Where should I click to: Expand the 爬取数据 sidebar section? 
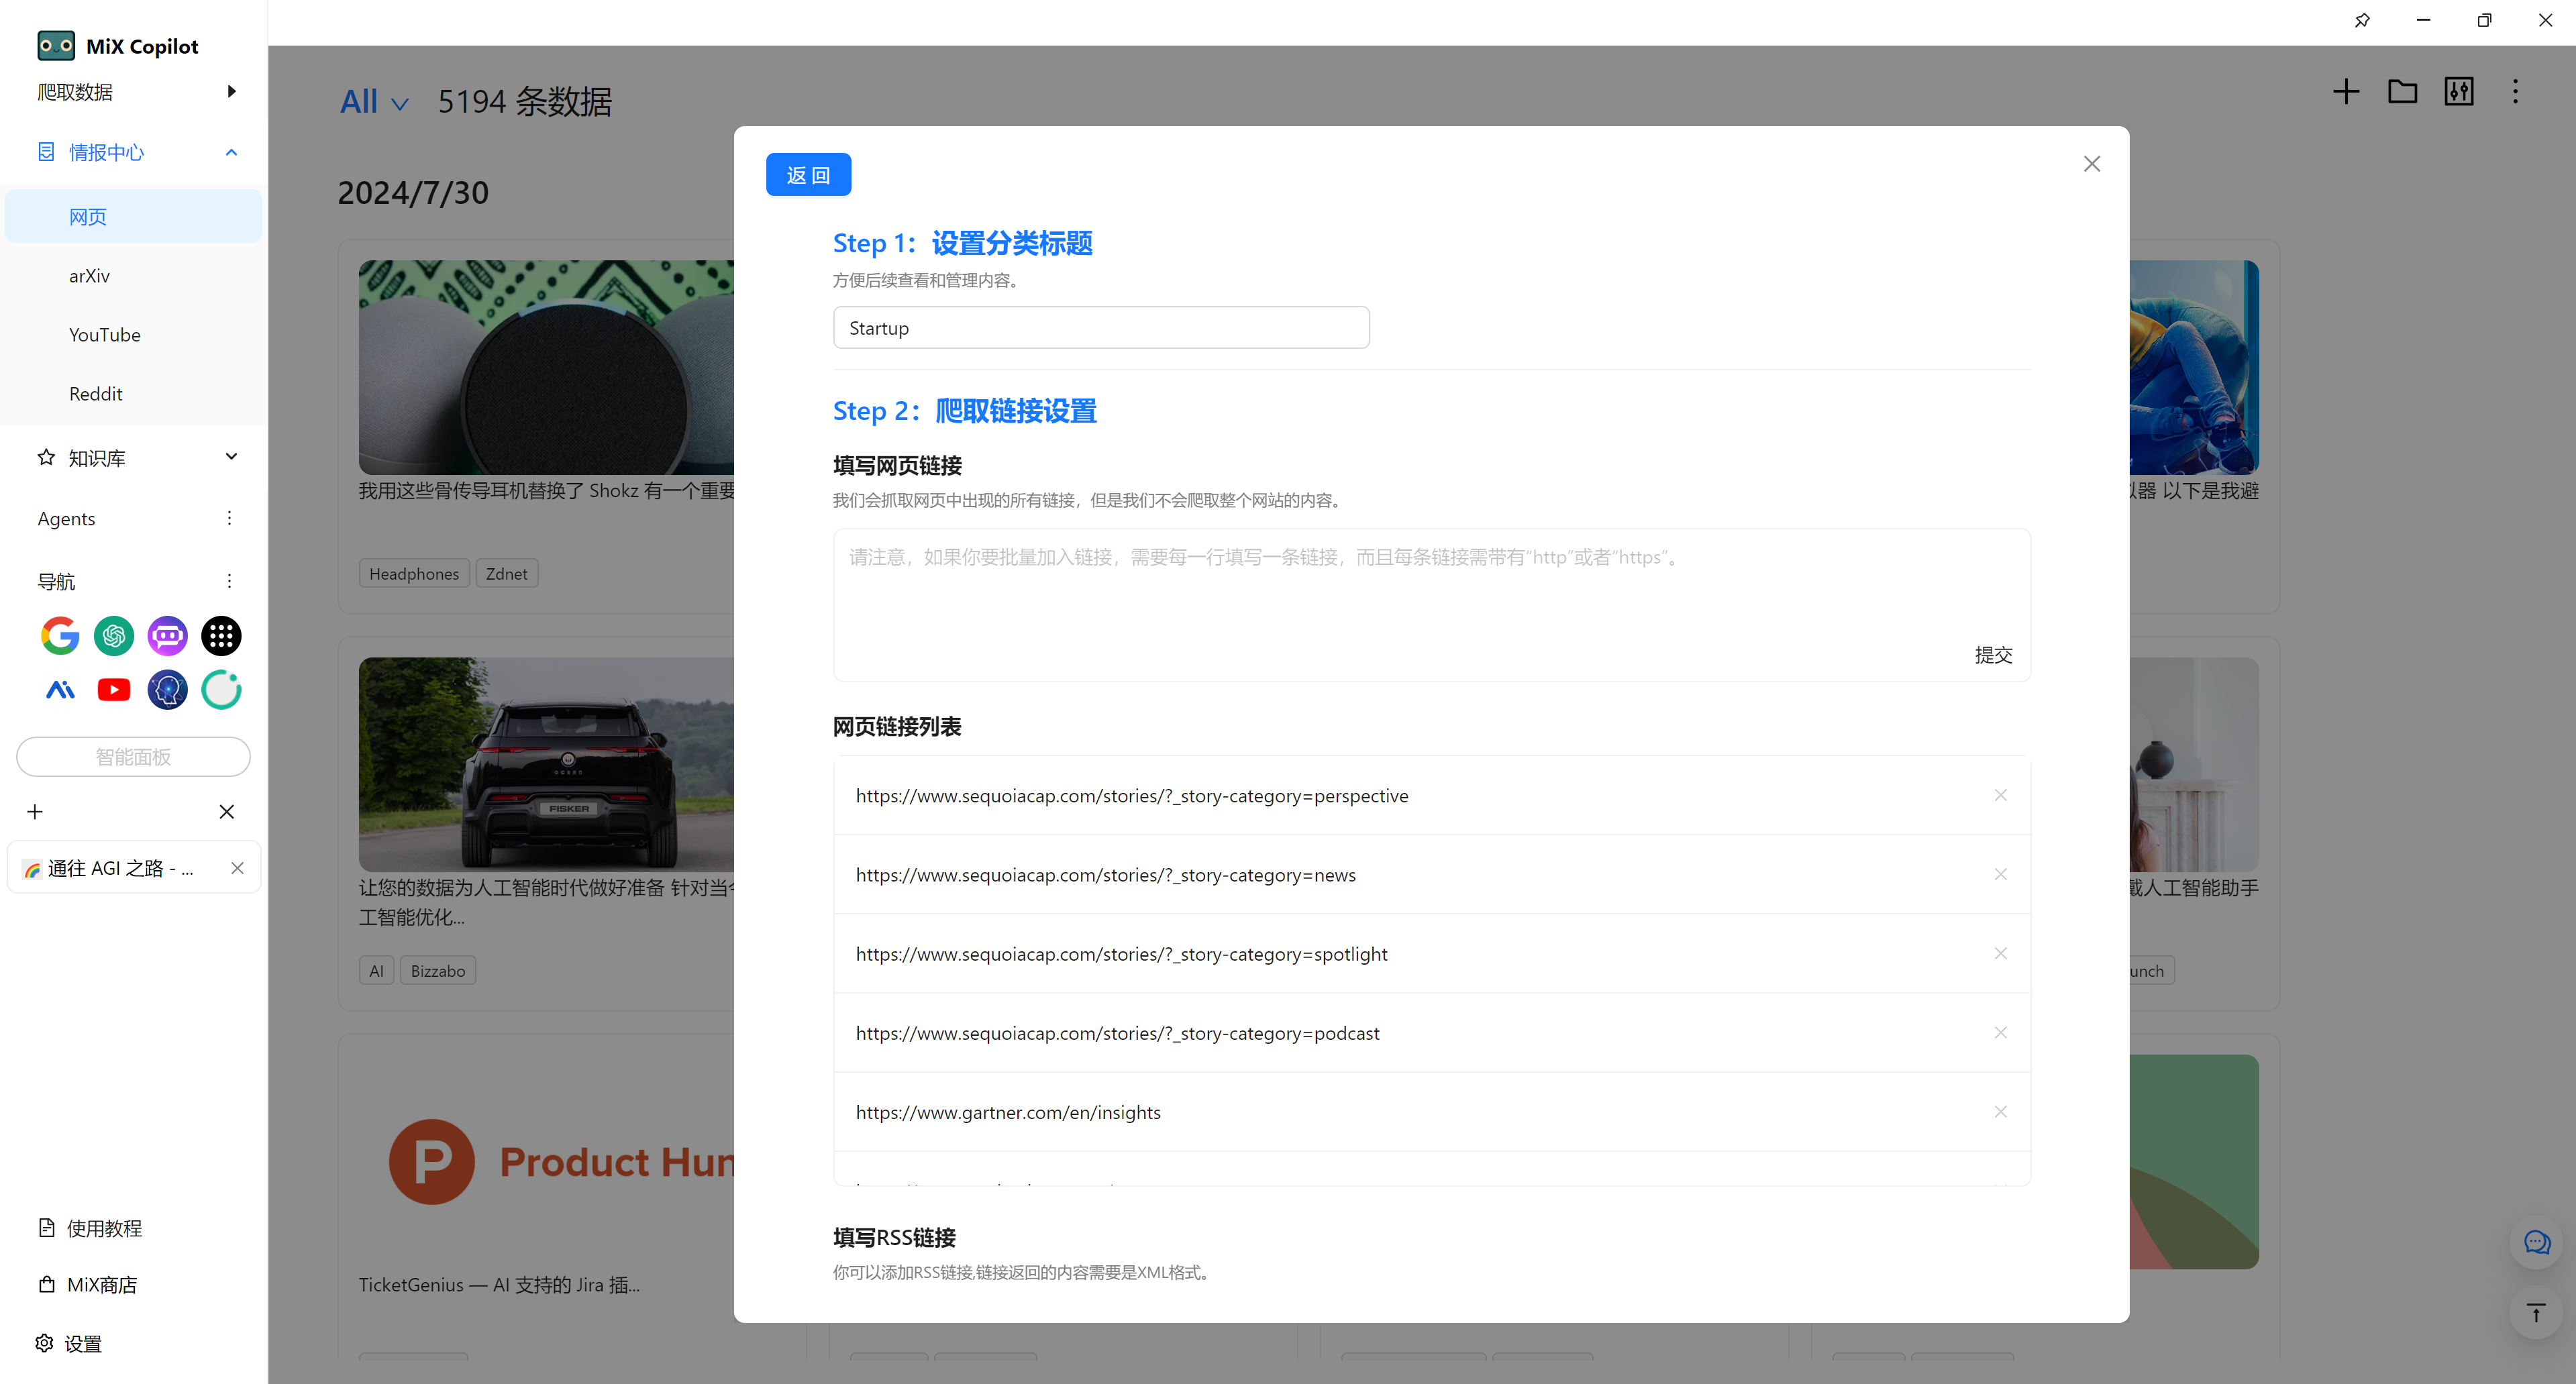232,92
